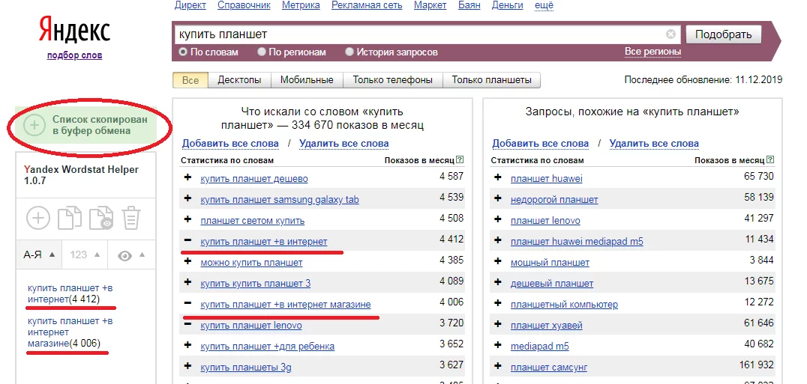Add 'дешевый планшет' with plus icon
The height and width of the screenshot is (384, 807).
(498, 283)
